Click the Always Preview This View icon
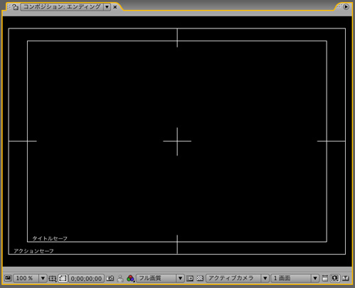This screenshot has width=355, height=288. (x=8, y=278)
